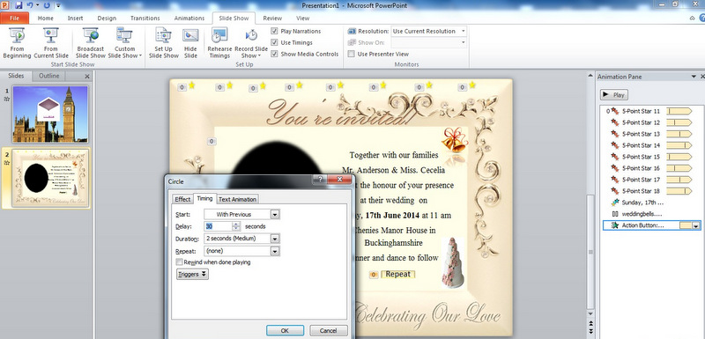Switch to the Animations ribbon tab
This screenshot has width=705, height=339.
click(x=189, y=18)
